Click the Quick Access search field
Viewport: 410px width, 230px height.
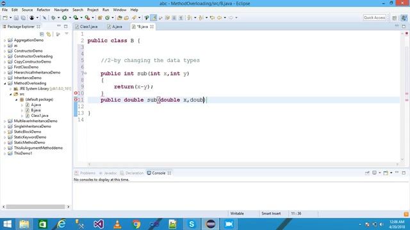(374, 17)
